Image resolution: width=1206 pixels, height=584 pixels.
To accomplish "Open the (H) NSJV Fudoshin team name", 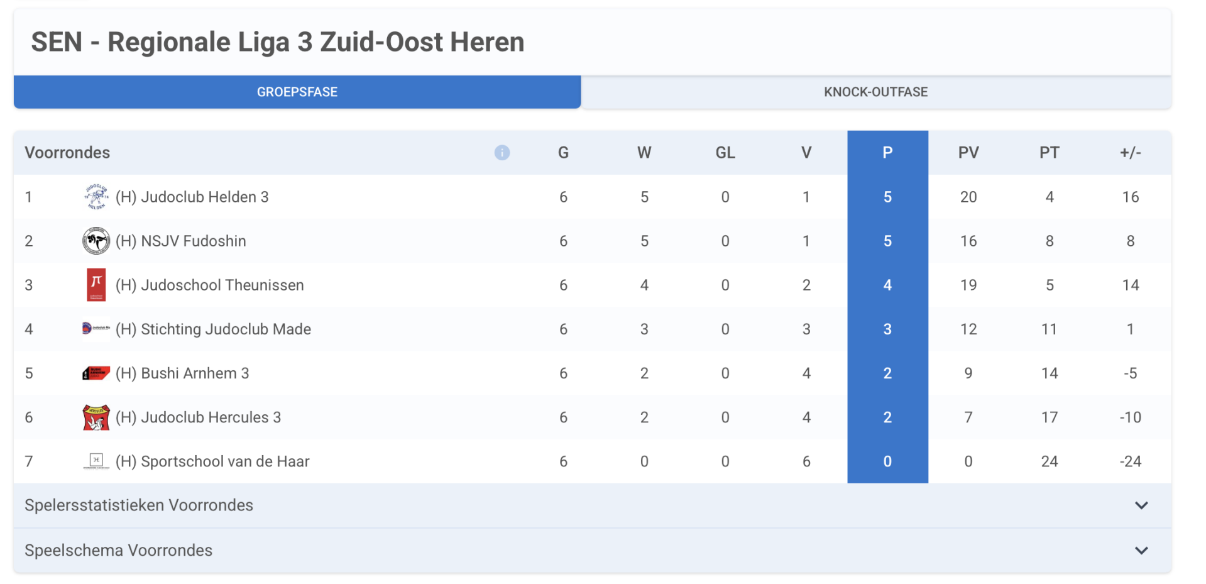I will (x=181, y=241).
